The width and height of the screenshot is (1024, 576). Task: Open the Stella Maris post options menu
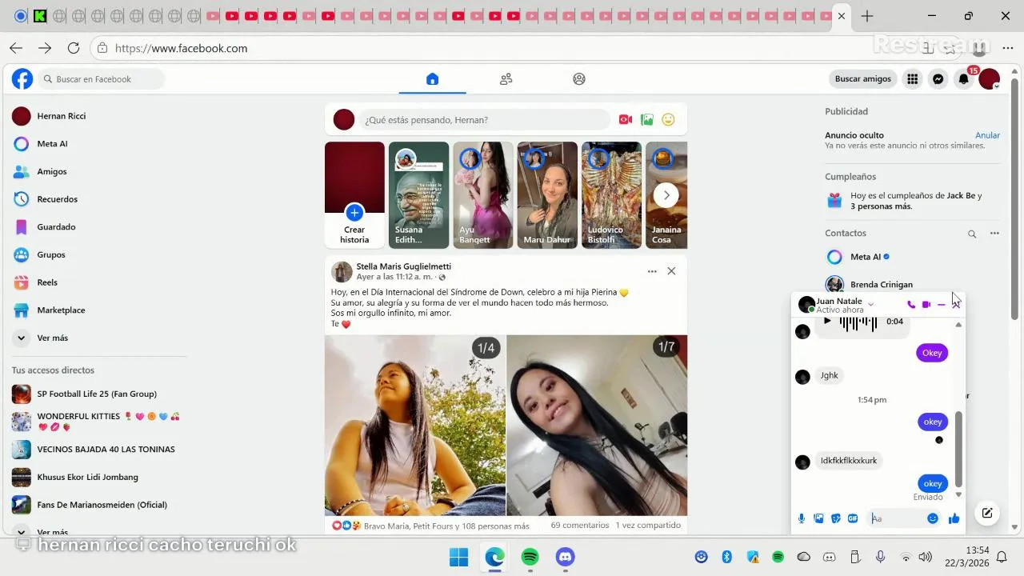click(x=652, y=271)
